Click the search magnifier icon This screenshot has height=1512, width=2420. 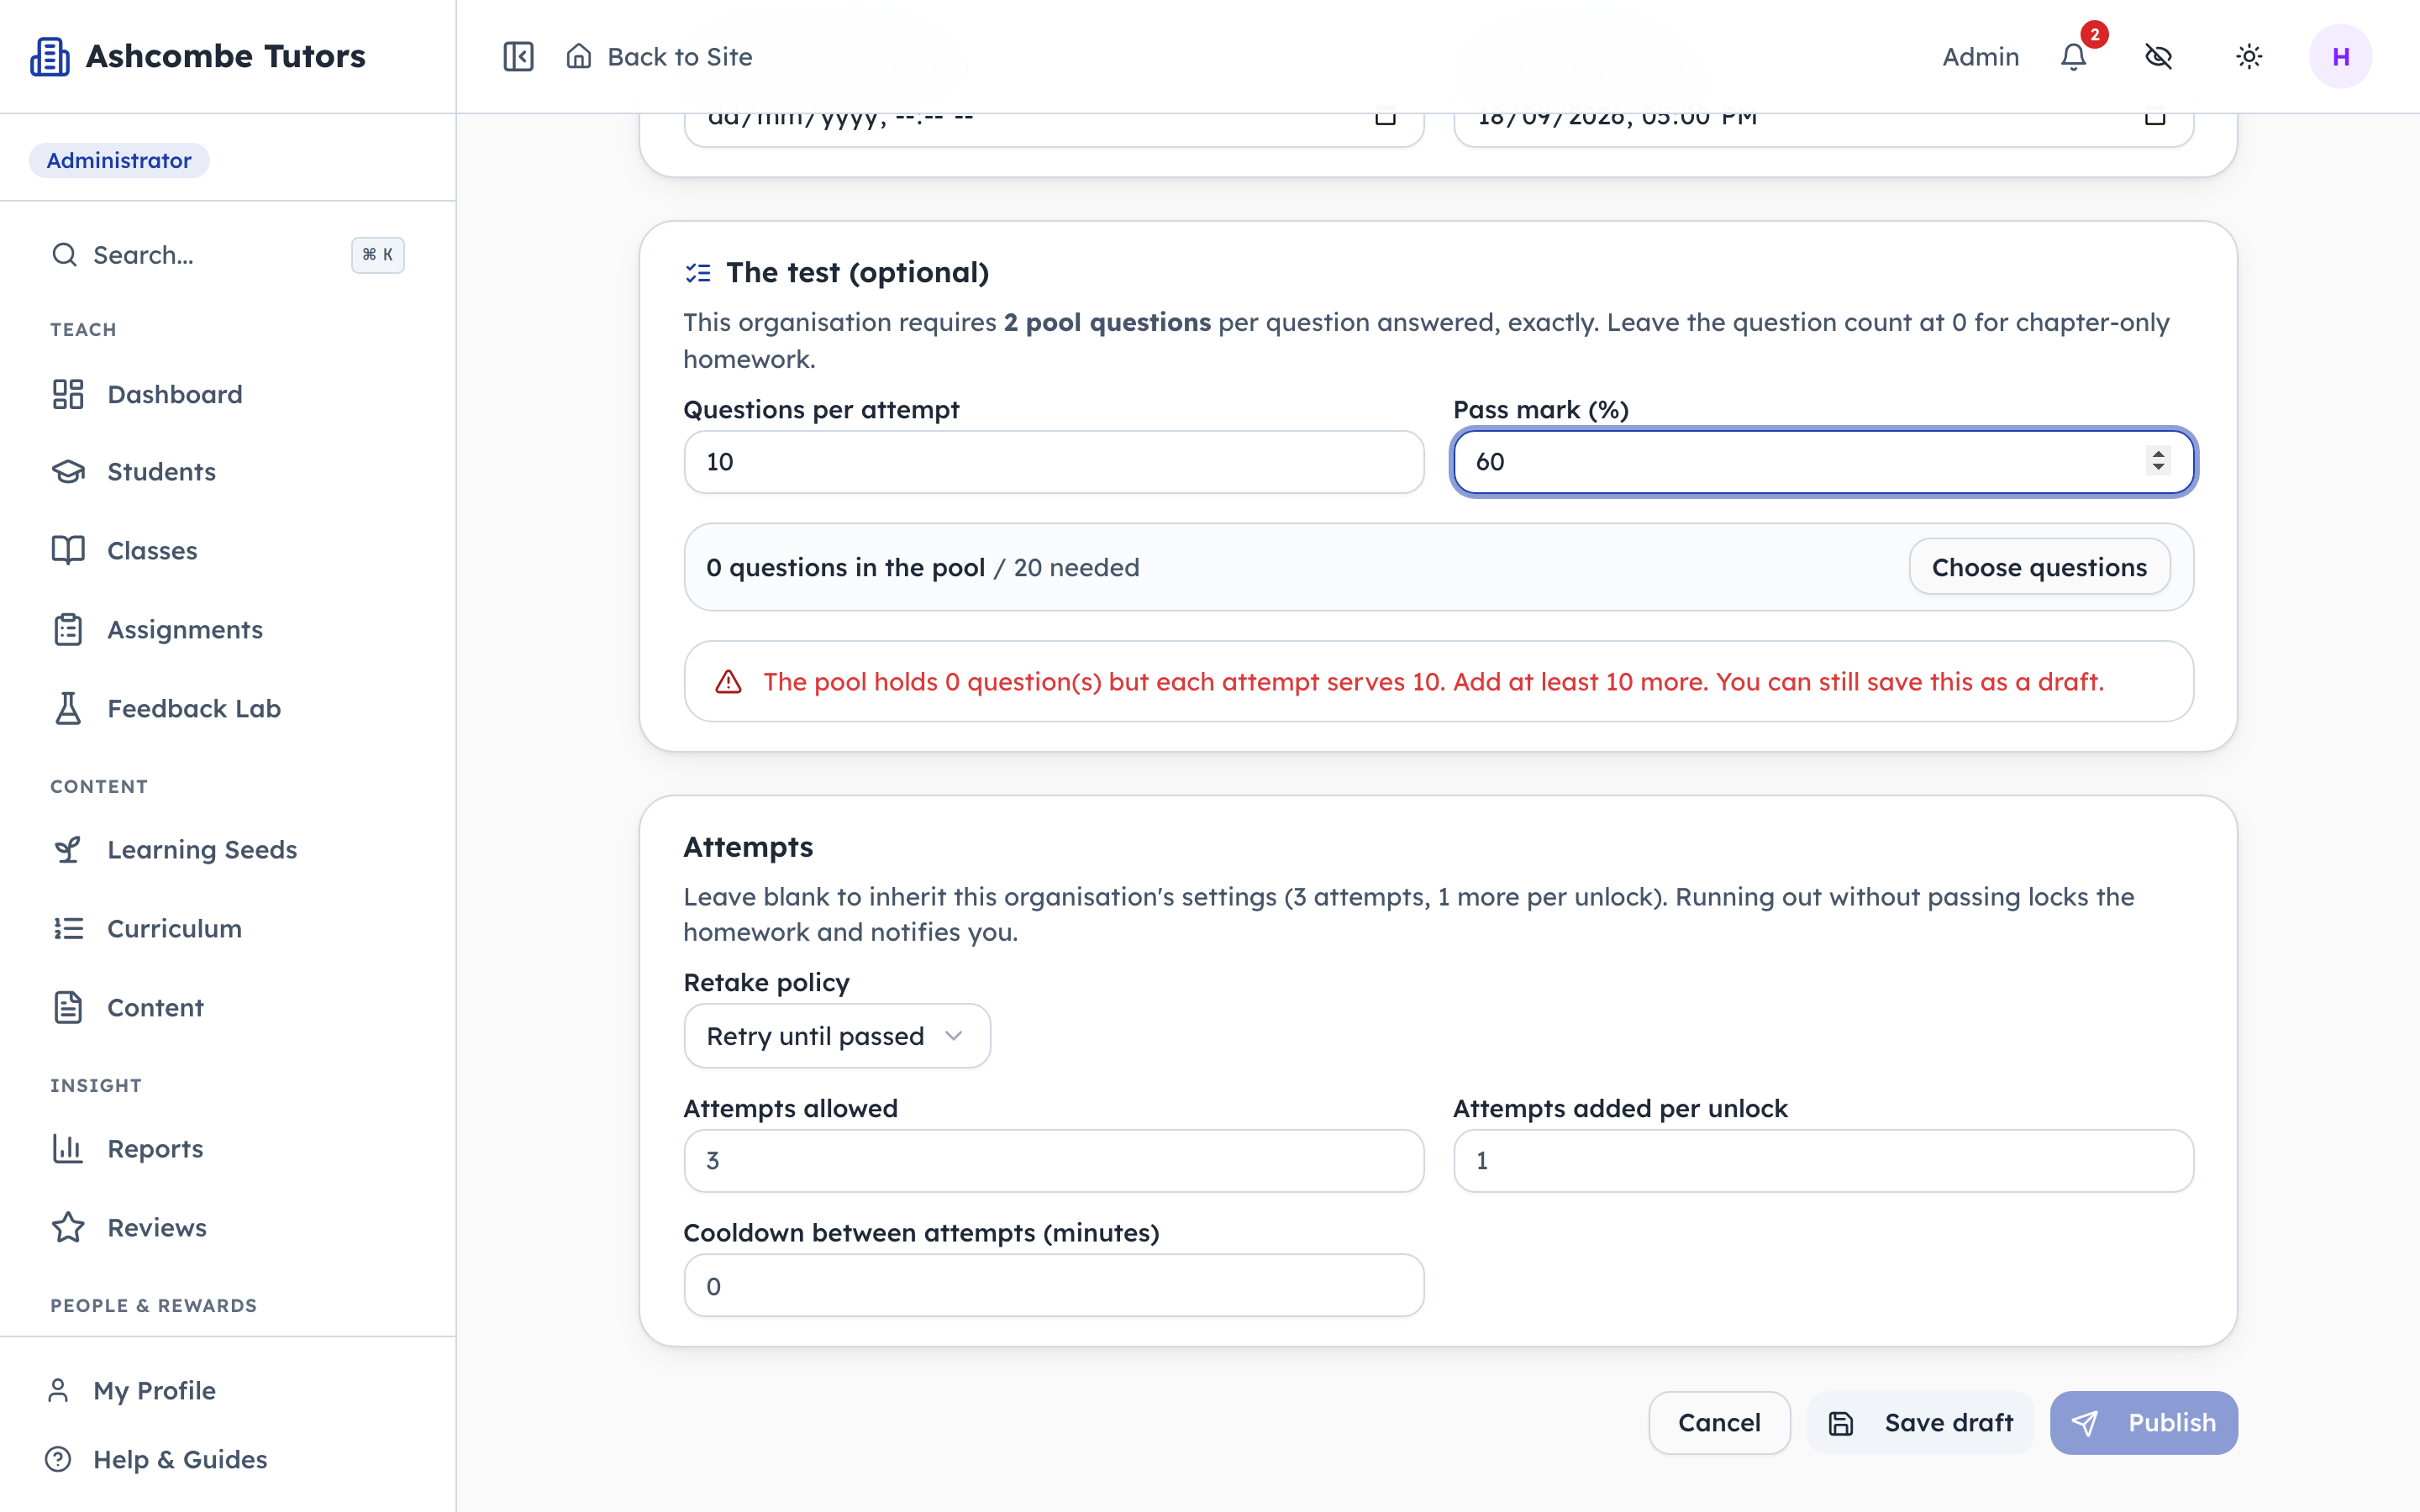pyautogui.click(x=64, y=255)
